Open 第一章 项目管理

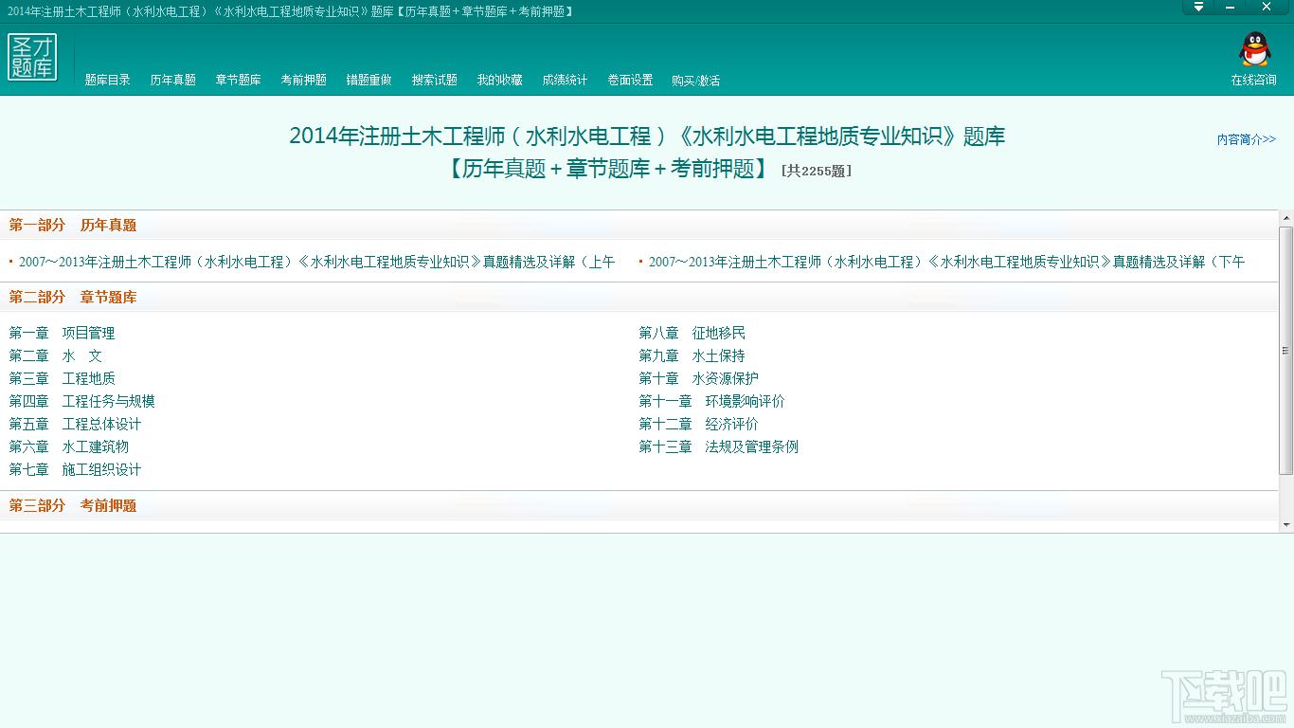point(63,333)
